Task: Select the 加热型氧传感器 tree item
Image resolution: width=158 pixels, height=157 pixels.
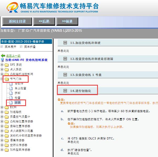Action: point(20,150)
